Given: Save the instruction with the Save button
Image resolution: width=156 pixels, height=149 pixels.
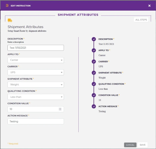Looking at the screenshot, I should pyautogui.click(x=143, y=145).
